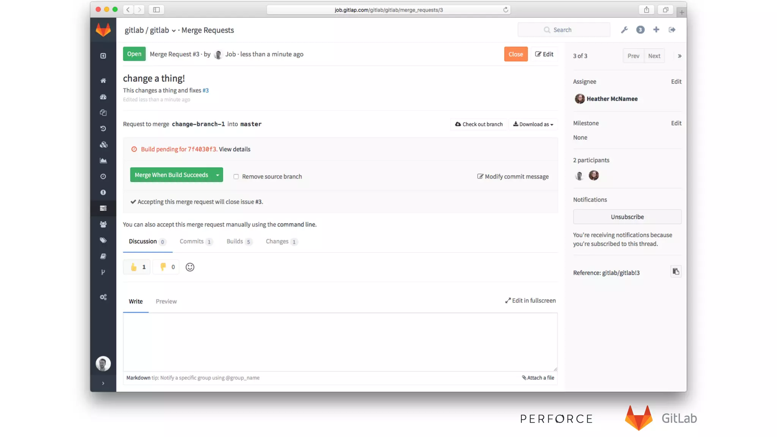This screenshot has height=437, width=777.
Task: Switch to the Preview tab
Action: (166, 301)
